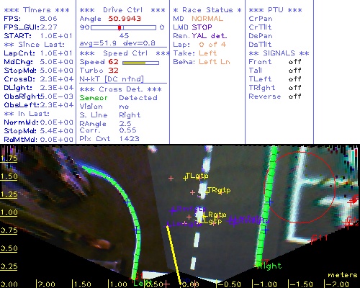Image resolution: width=360 pixels, height=288 pixels.
Task: Select the Race Status panel header
Action: pyautogui.click(x=207, y=10)
